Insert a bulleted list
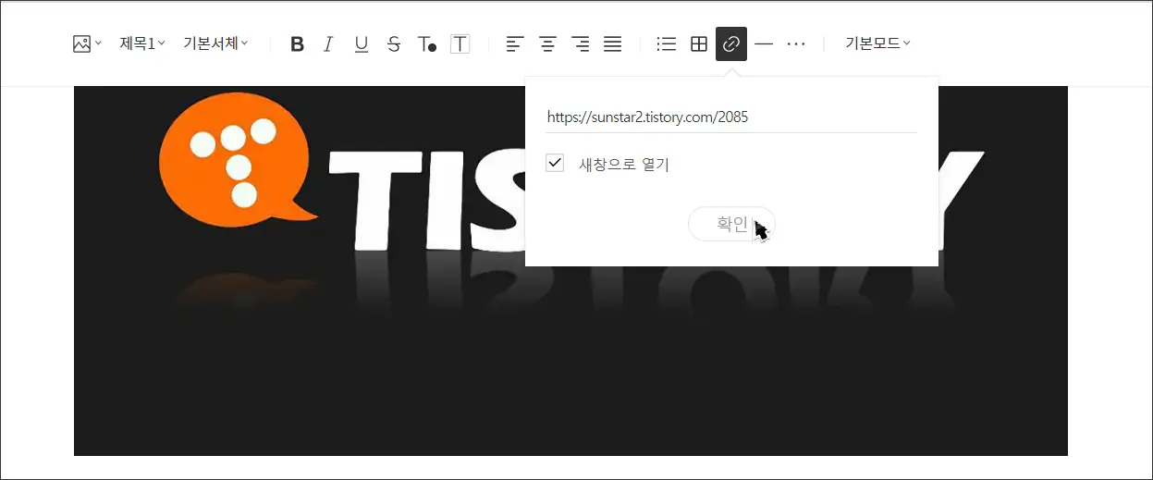Viewport: 1153px width, 480px height. click(x=666, y=43)
